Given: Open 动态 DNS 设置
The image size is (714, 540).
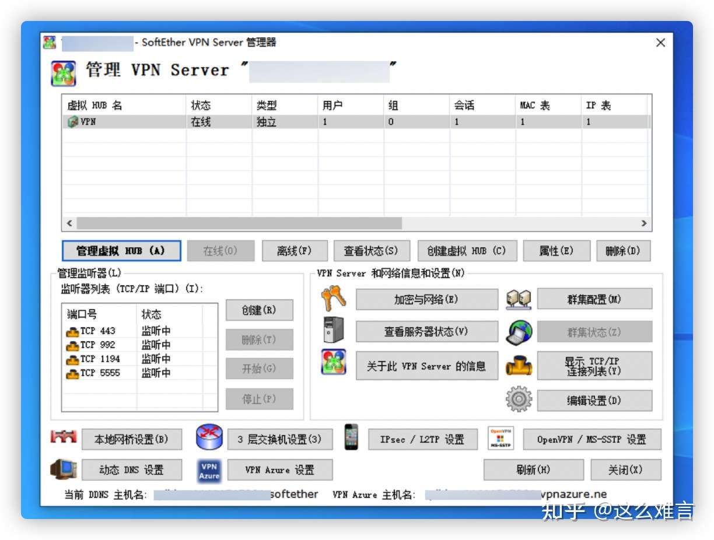Looking at the screenshot, I should pos(132,470).
